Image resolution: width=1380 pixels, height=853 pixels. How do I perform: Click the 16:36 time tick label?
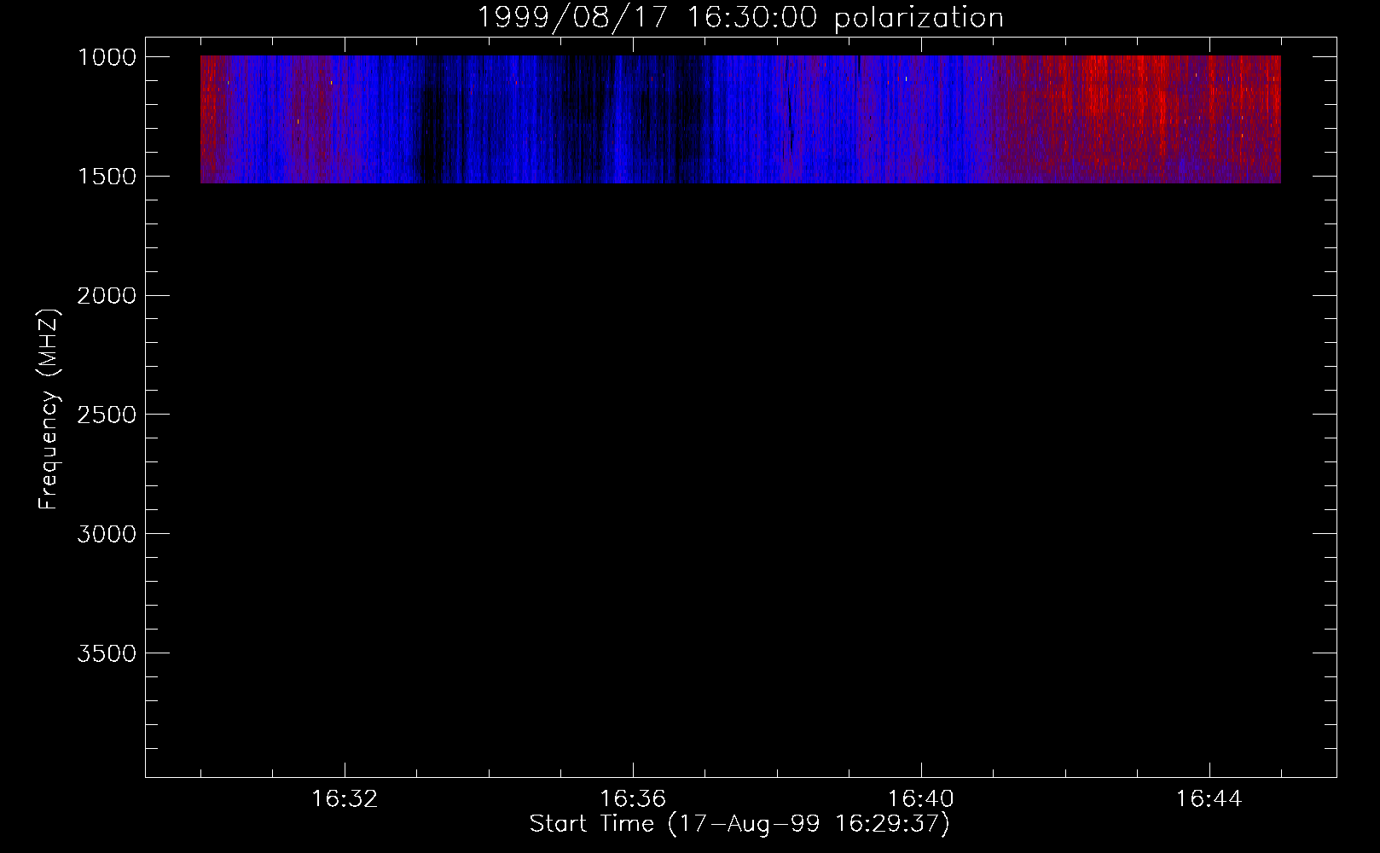point(633,799)
